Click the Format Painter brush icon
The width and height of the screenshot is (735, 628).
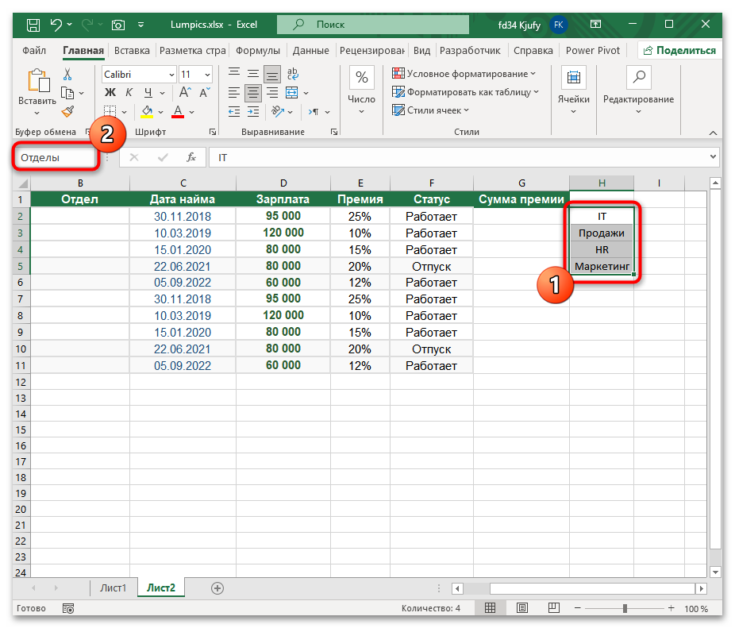click(67, 111)
